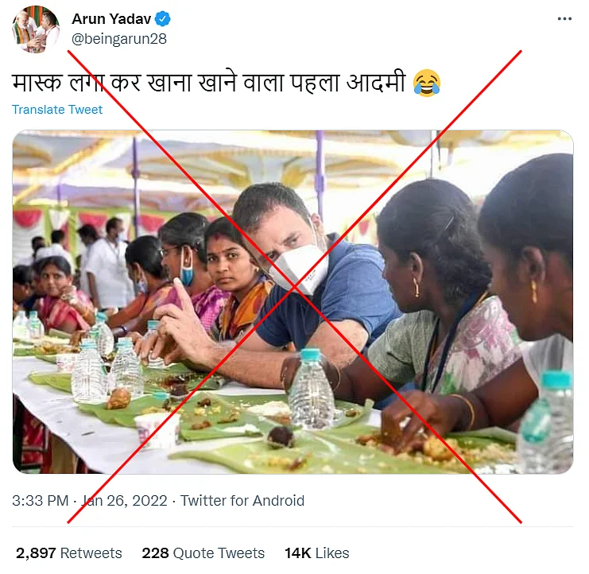This screenshot has height=574, width=589.
Task: Click the Jan 26, 2022 date
Action: tap(124, 501)
